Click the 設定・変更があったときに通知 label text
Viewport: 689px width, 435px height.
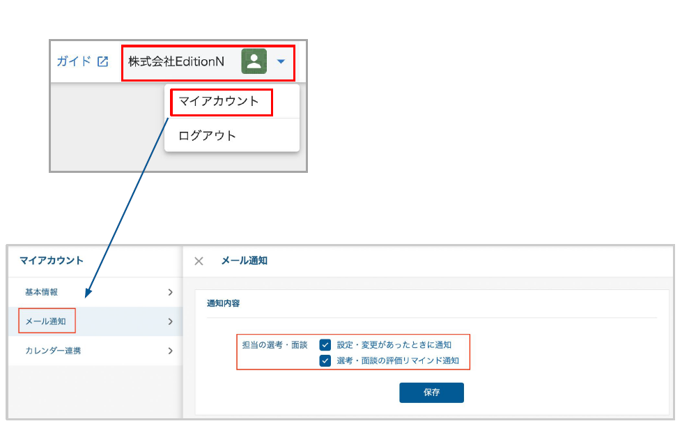coord(394,344)
